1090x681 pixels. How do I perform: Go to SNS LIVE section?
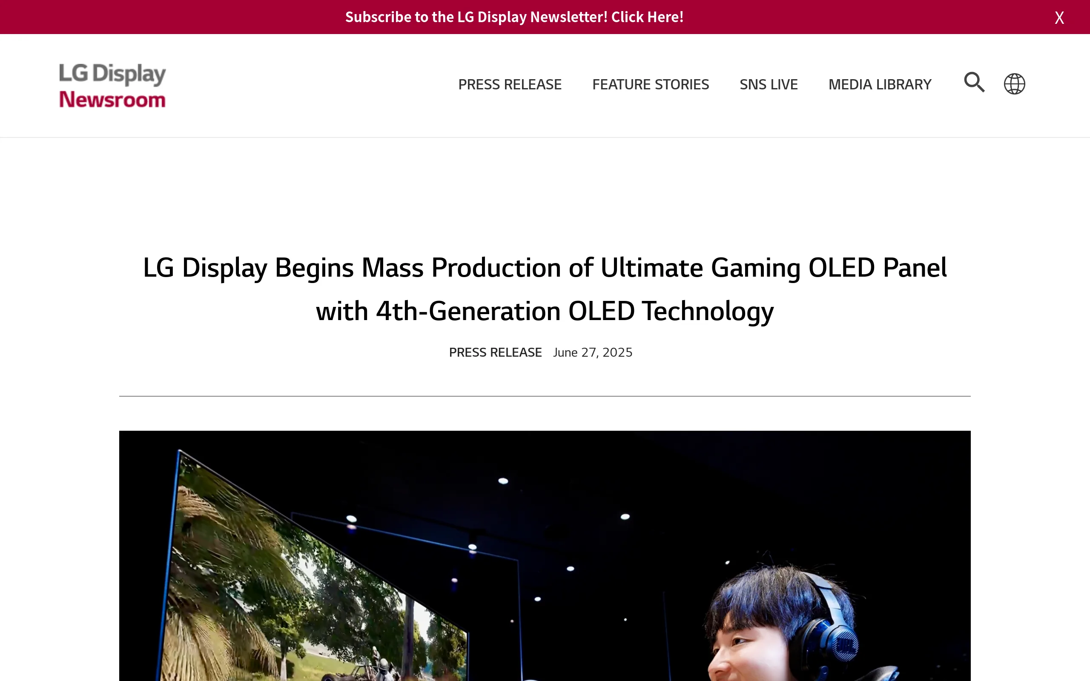pyautogui.click(x=769, y=84)
